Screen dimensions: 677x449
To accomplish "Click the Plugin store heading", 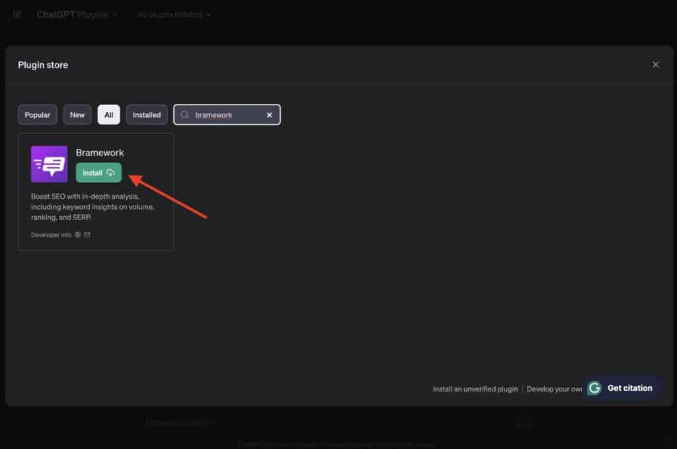I will click(x=43, y=65).
